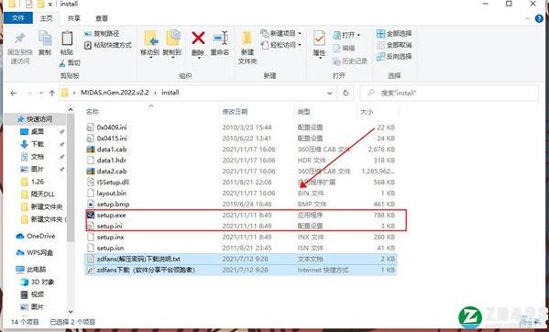This screenshot has height=332, width=549.
Task: Click the Properties (属性) checkmark icon
Action: click(x=319, y=39)
